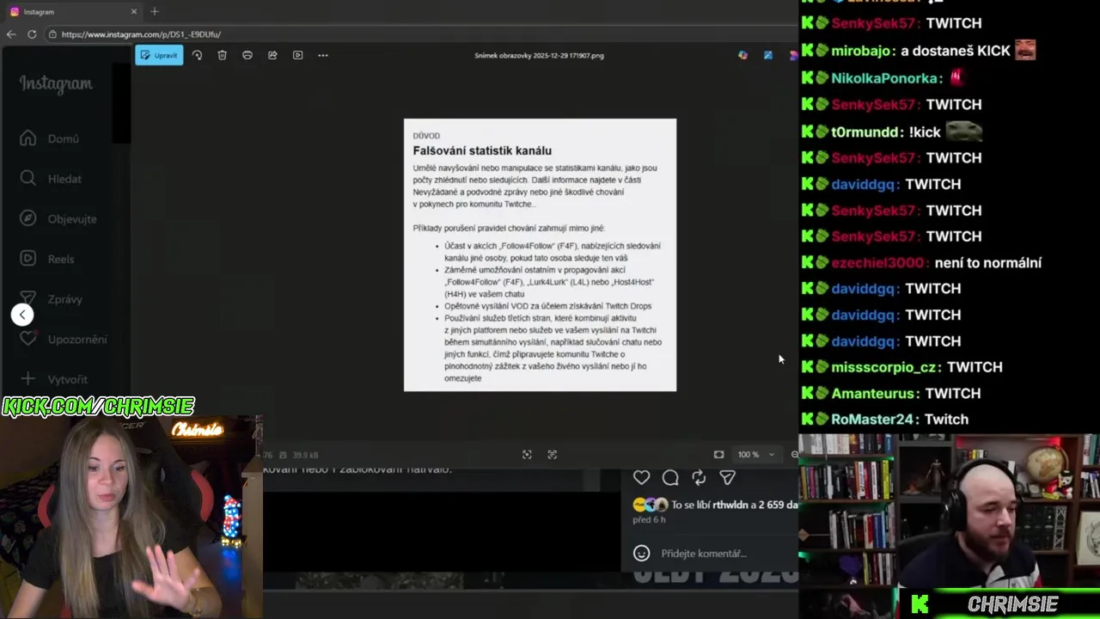This screenshot has height=619, width=1100.
Task: Open Zprávy messages in Instagram sidebar
Action: (x=52, y=299)
